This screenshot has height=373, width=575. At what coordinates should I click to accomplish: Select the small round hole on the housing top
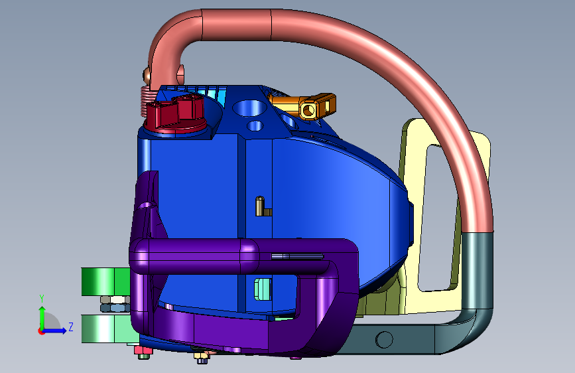(255, 126)
